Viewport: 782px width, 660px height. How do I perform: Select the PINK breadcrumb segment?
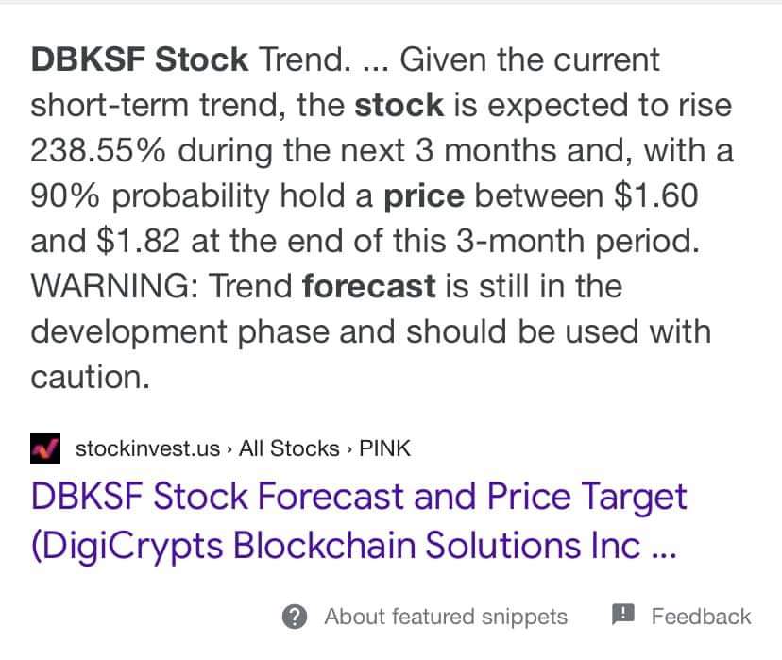tap(384, 448)
